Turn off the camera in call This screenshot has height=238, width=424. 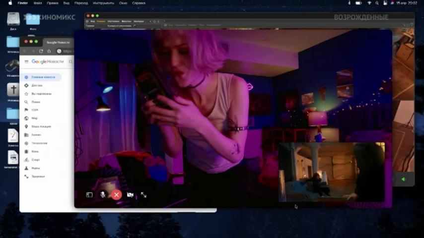(x=130, y=195)
